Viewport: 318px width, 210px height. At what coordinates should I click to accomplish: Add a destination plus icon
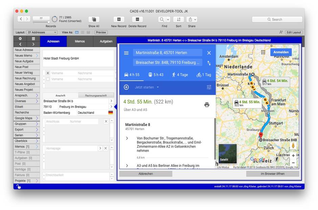point(126,87)
